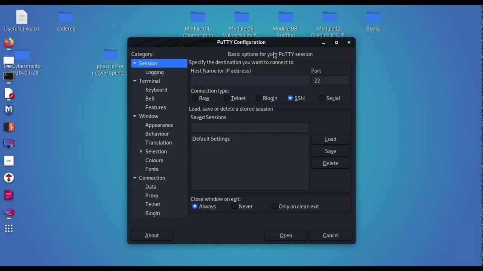Open the monitor icon in the dock
This screenshot has height=271, width=483.
click(x=9, y=144)
